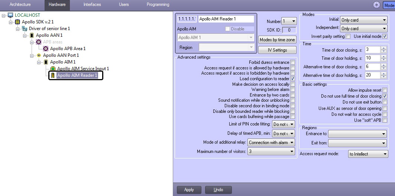Check Allow impulse reset
Screen dimensions: 395x196
pos(385,90)
